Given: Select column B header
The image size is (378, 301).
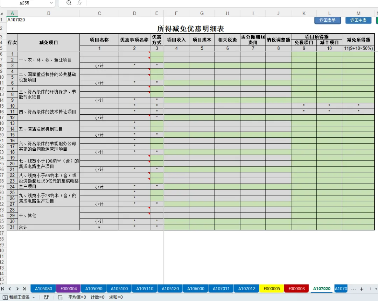Looking at the screenshot, I should (x=49, y=14).
